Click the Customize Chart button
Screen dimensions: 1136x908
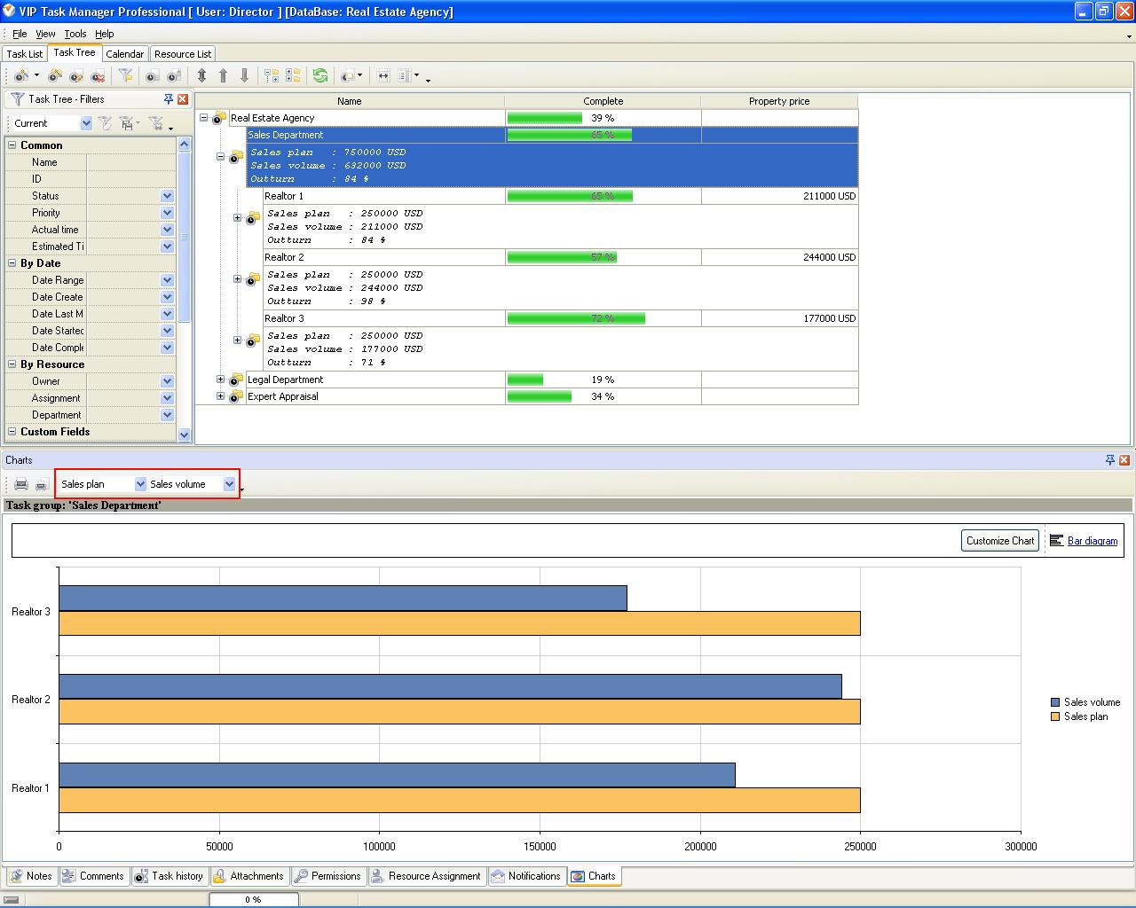(1000, 541)
